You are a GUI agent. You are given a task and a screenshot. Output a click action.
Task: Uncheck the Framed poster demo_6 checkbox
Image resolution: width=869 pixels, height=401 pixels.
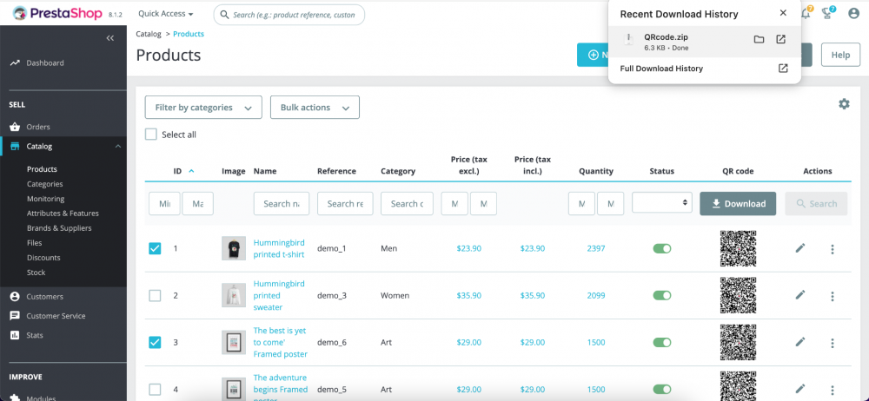pyautogui.click(x=155, y=342)
